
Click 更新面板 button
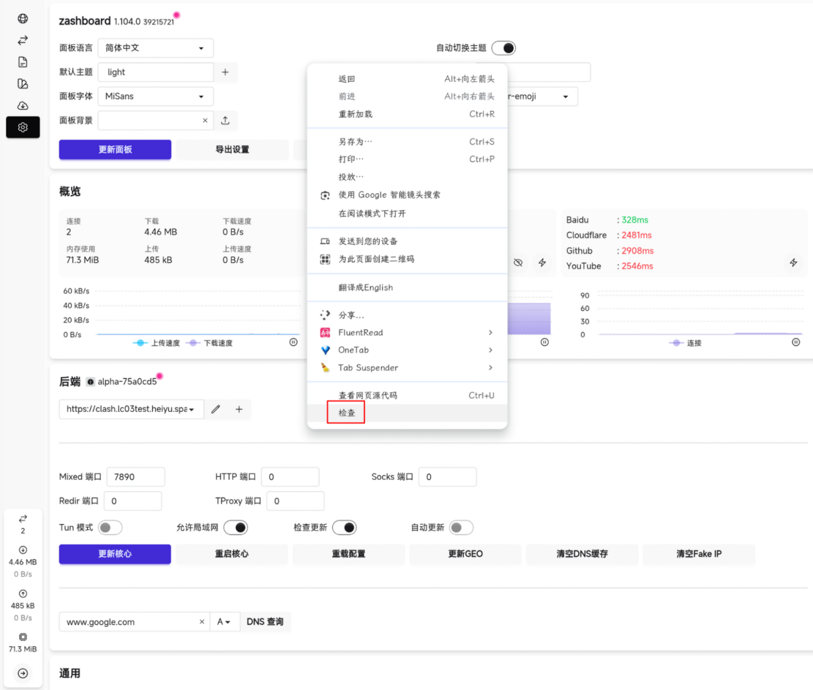(115, 149)
